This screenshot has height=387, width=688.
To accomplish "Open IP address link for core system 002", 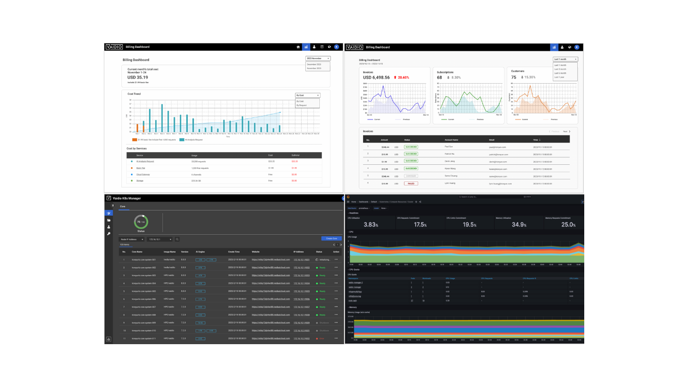I will point(302,268).
